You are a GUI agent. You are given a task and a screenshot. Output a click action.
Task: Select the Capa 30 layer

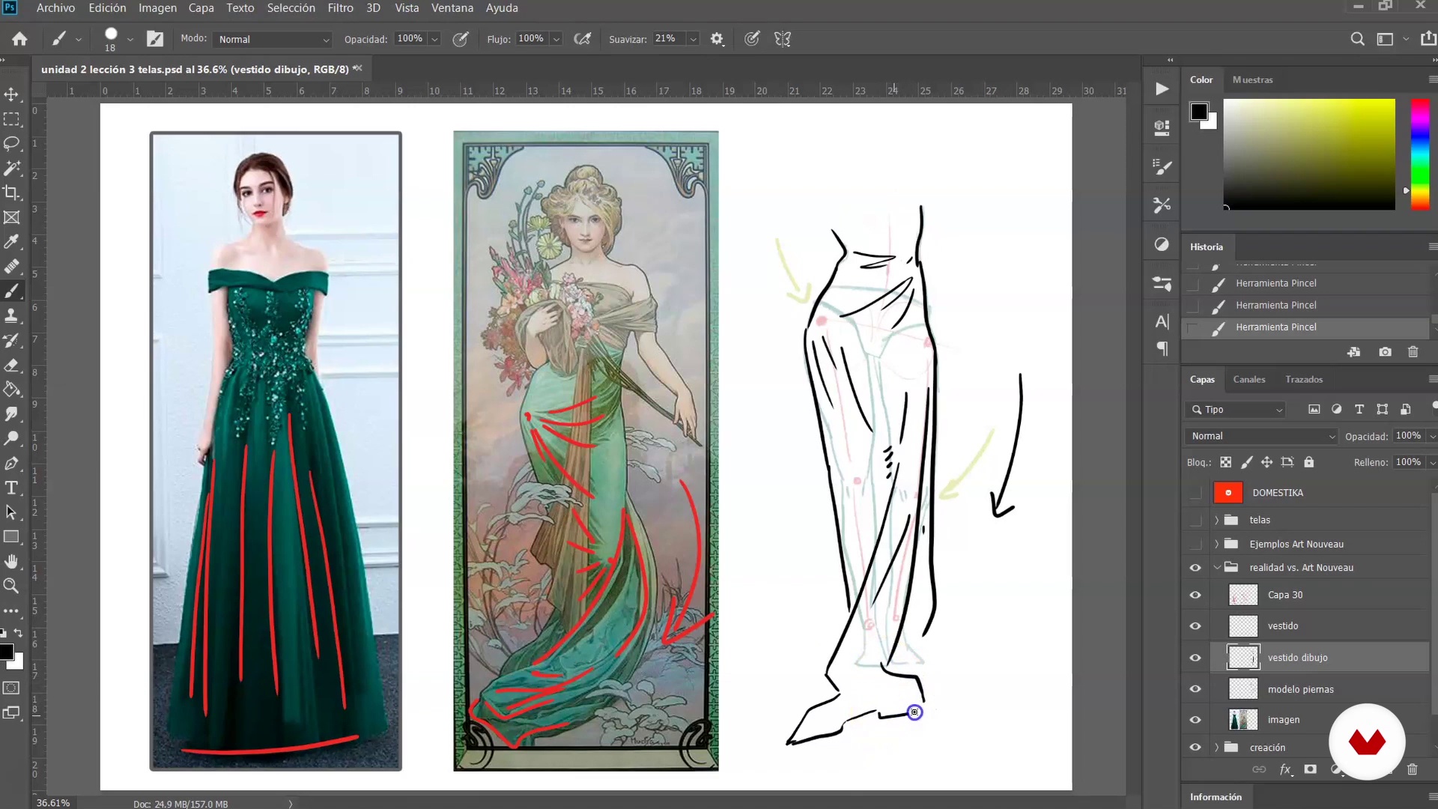click(x=1319, y=596)
